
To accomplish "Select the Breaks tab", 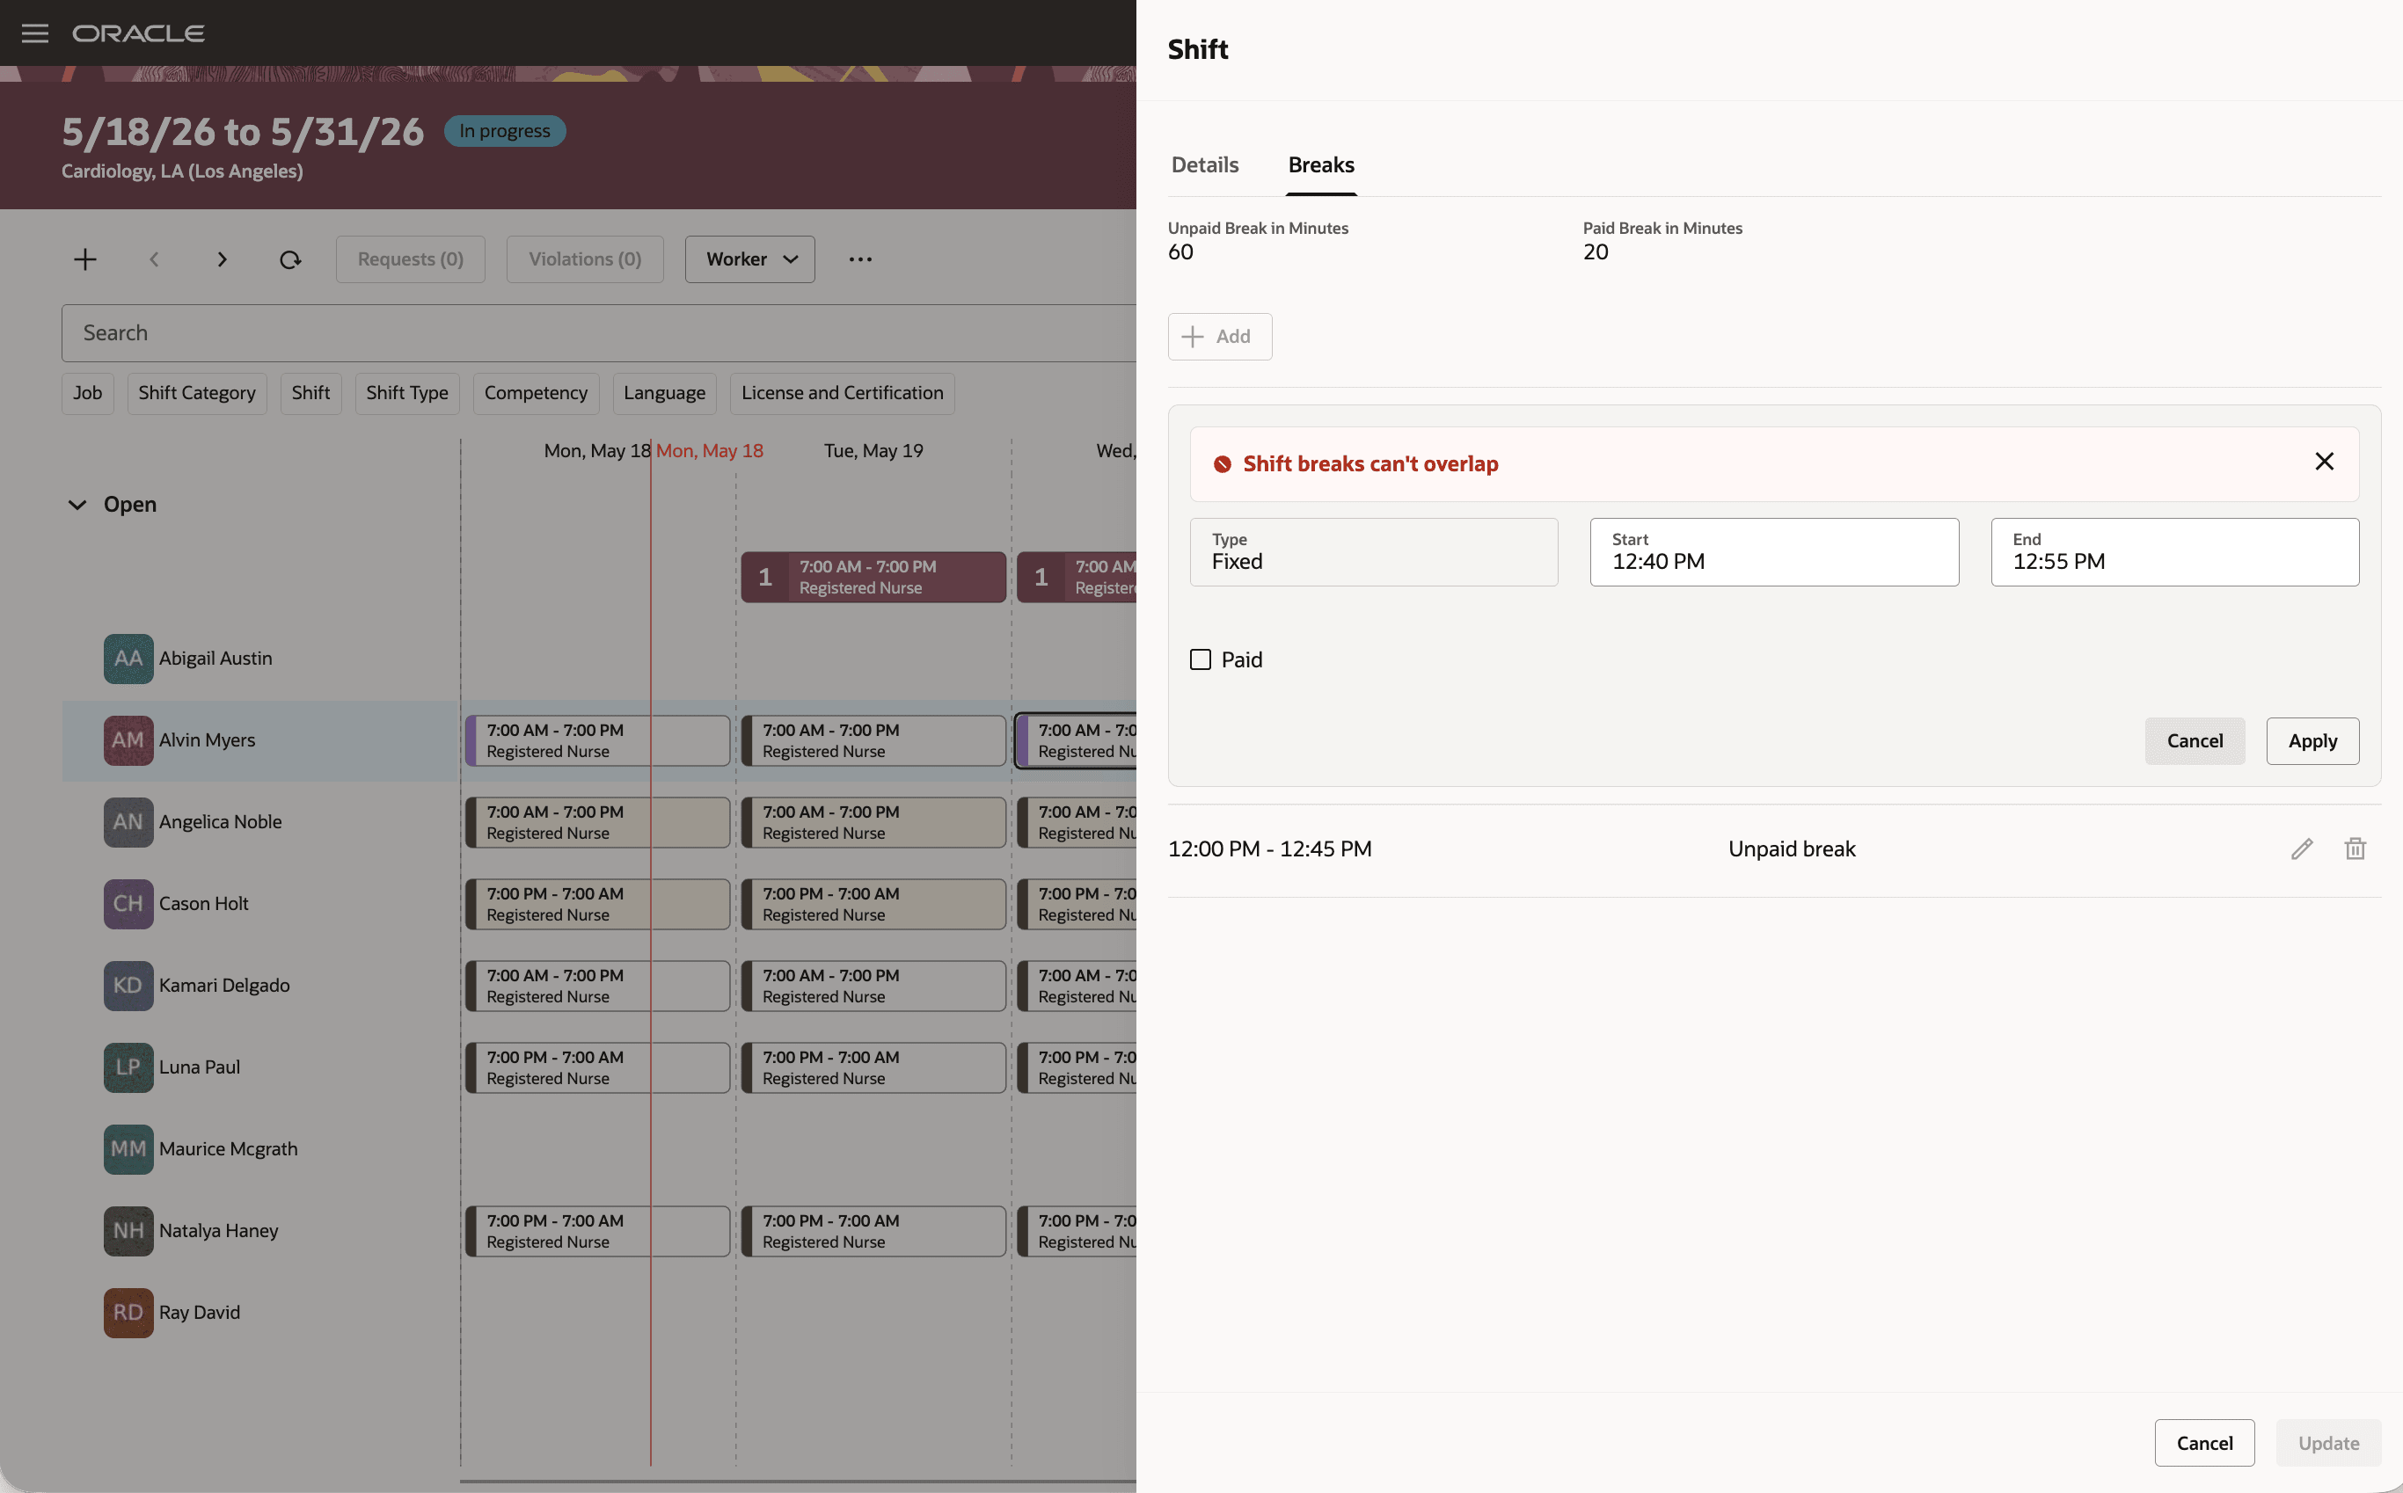I will (x=1320, y=165).
